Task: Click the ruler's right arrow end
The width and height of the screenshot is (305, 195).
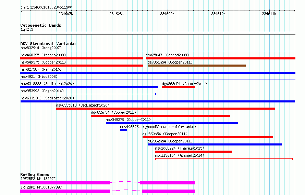Action: click(x=294, y=11)
